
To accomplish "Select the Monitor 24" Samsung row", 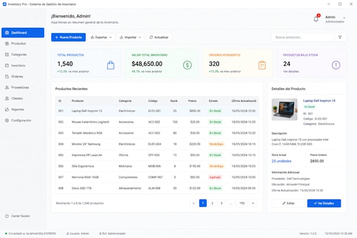I will (157, 144).
